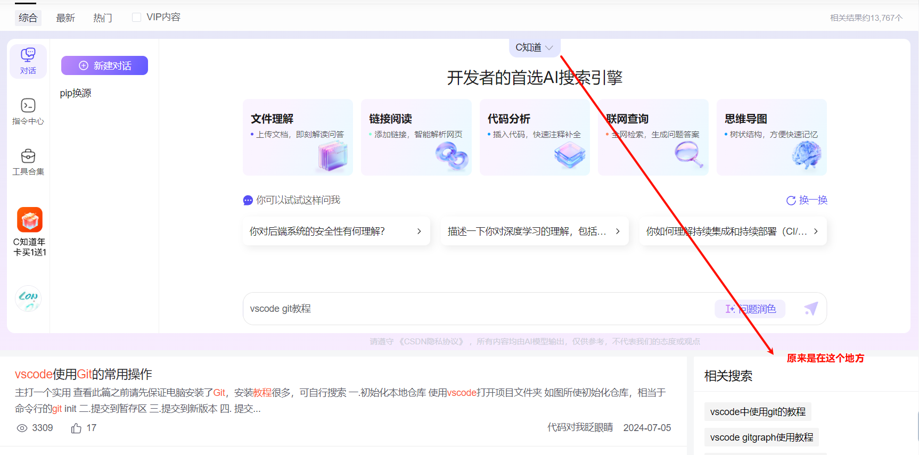
Task: Click the 新建对话 button
Action: coord(104,65)
